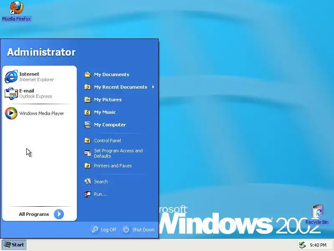Click the bold Internet pinned label
Screen dimensions: 334x251
click(29, 74)
